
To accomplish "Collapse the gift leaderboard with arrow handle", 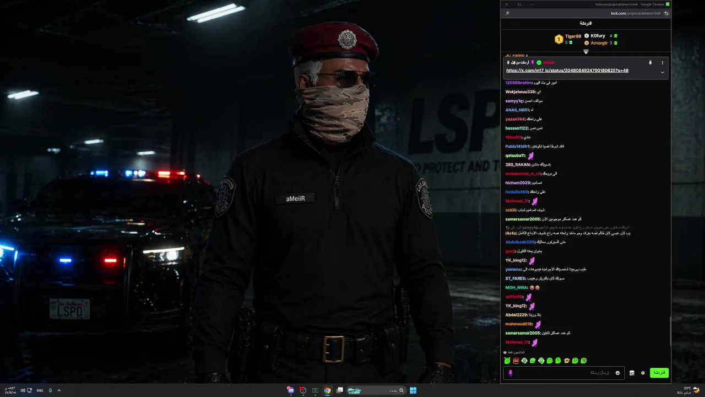I will 586,52.
